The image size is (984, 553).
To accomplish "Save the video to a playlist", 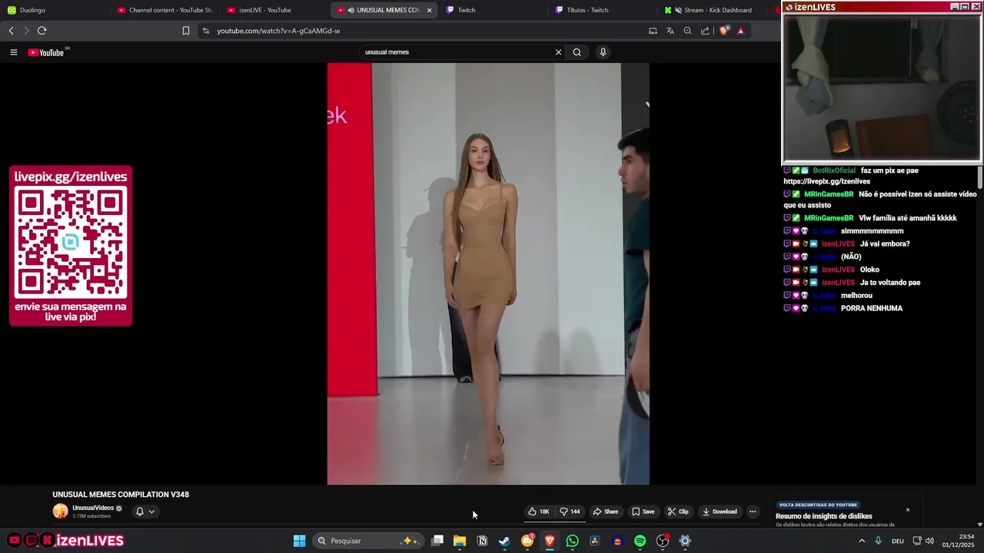I will 643,512.
